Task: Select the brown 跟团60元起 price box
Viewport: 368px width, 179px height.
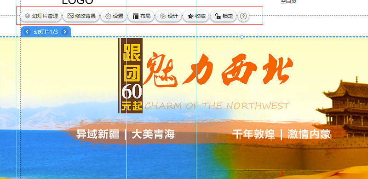Action: [131, 75]
